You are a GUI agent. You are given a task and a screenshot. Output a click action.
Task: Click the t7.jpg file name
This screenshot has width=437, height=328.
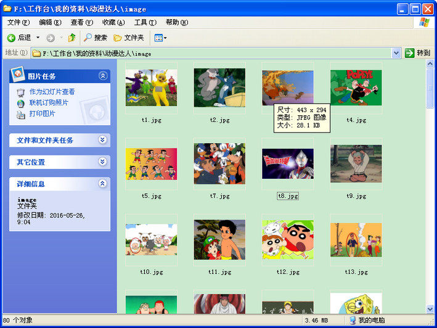coord(219,196)
